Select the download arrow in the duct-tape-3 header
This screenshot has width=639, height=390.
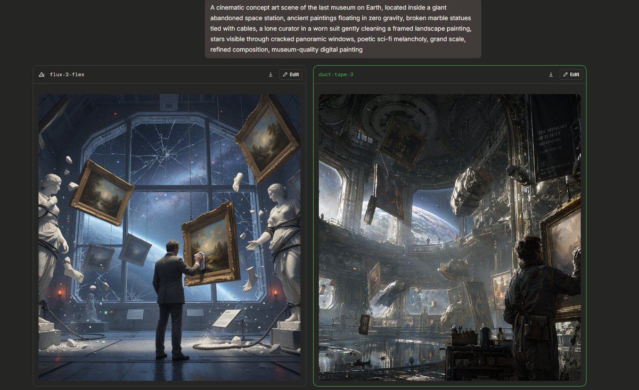(551, 74)
